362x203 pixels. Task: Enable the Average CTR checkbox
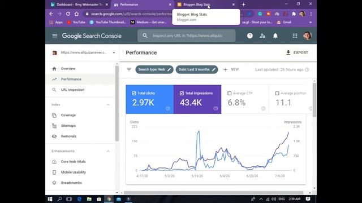(229, 93)
